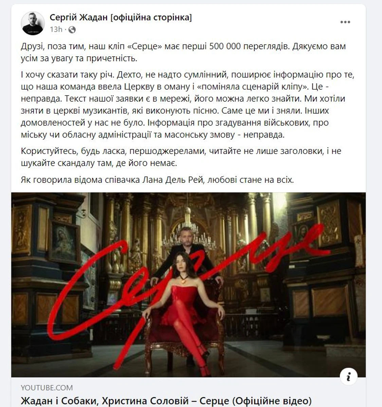Open the Сергій Жадан [офіційна сторінка] page name

point(121,17)
